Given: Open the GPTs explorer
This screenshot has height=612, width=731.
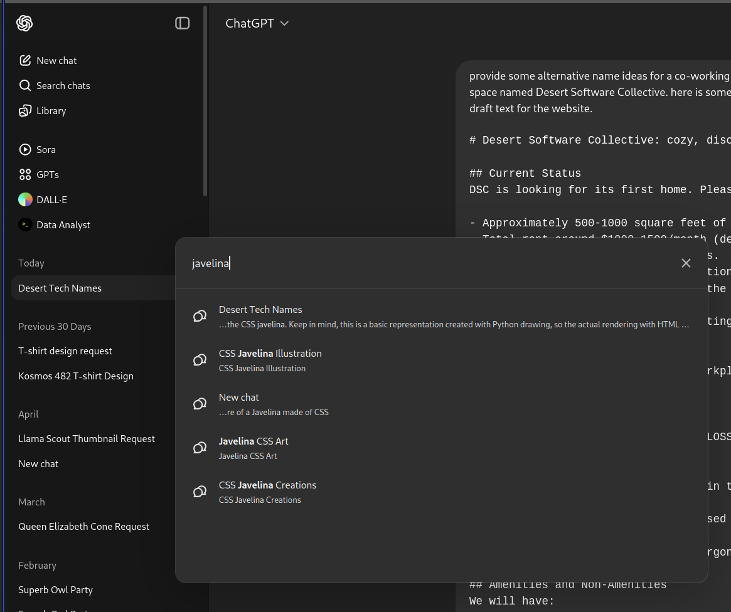Looking at the screenshot, I should pyautogui.click(x=48, y=175).
